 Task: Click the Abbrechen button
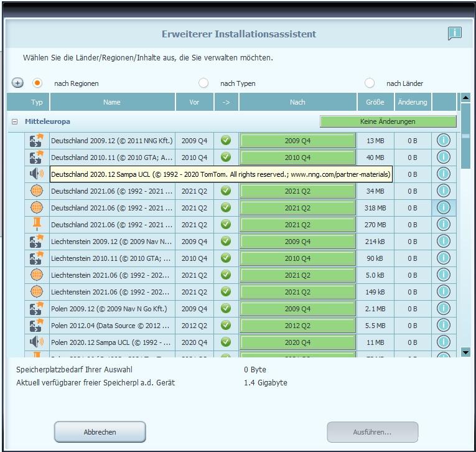pyautogui.click(x=100, y=432)
